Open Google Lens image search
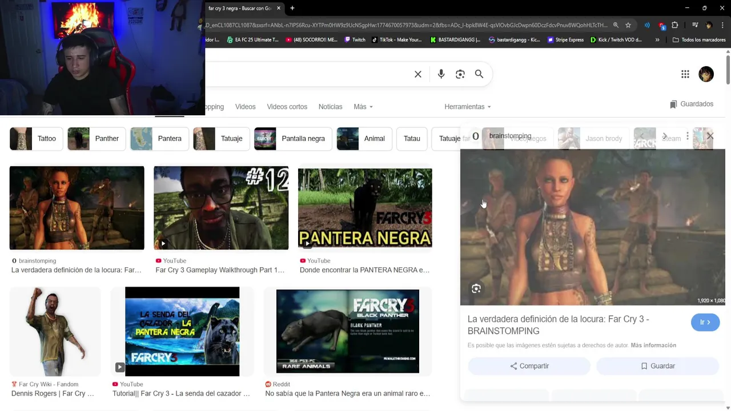 [x=460, y=74]
